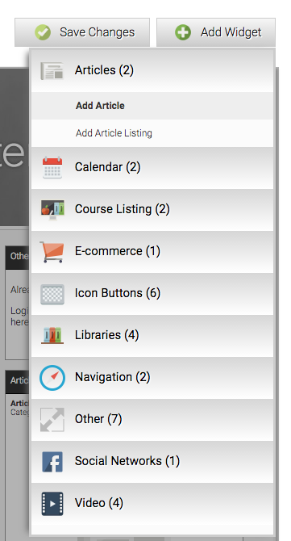Click the Facebook logo icon
The height and width of the screenshot is (541, 291).
(x=52, y=462)
